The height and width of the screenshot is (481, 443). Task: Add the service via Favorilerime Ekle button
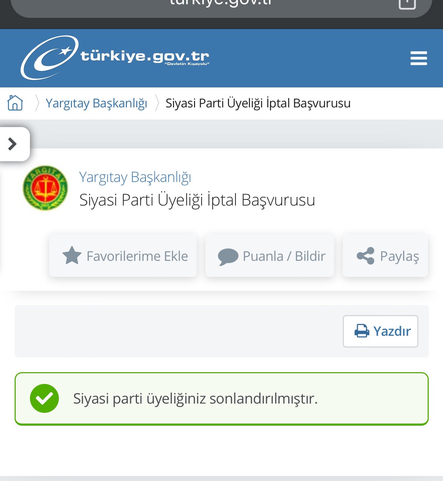pos(123,255)
